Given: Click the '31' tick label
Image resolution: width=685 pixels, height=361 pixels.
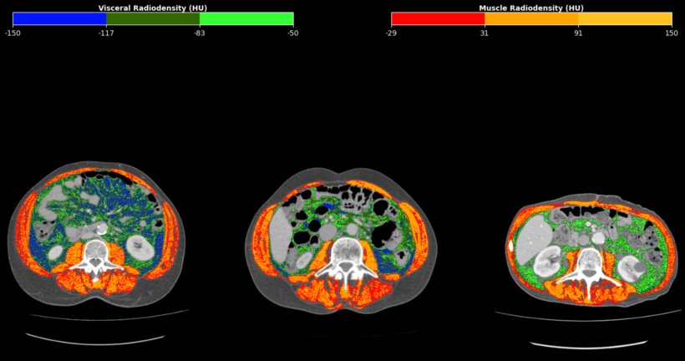Looking at the screenshot, I should coord(485,33).
